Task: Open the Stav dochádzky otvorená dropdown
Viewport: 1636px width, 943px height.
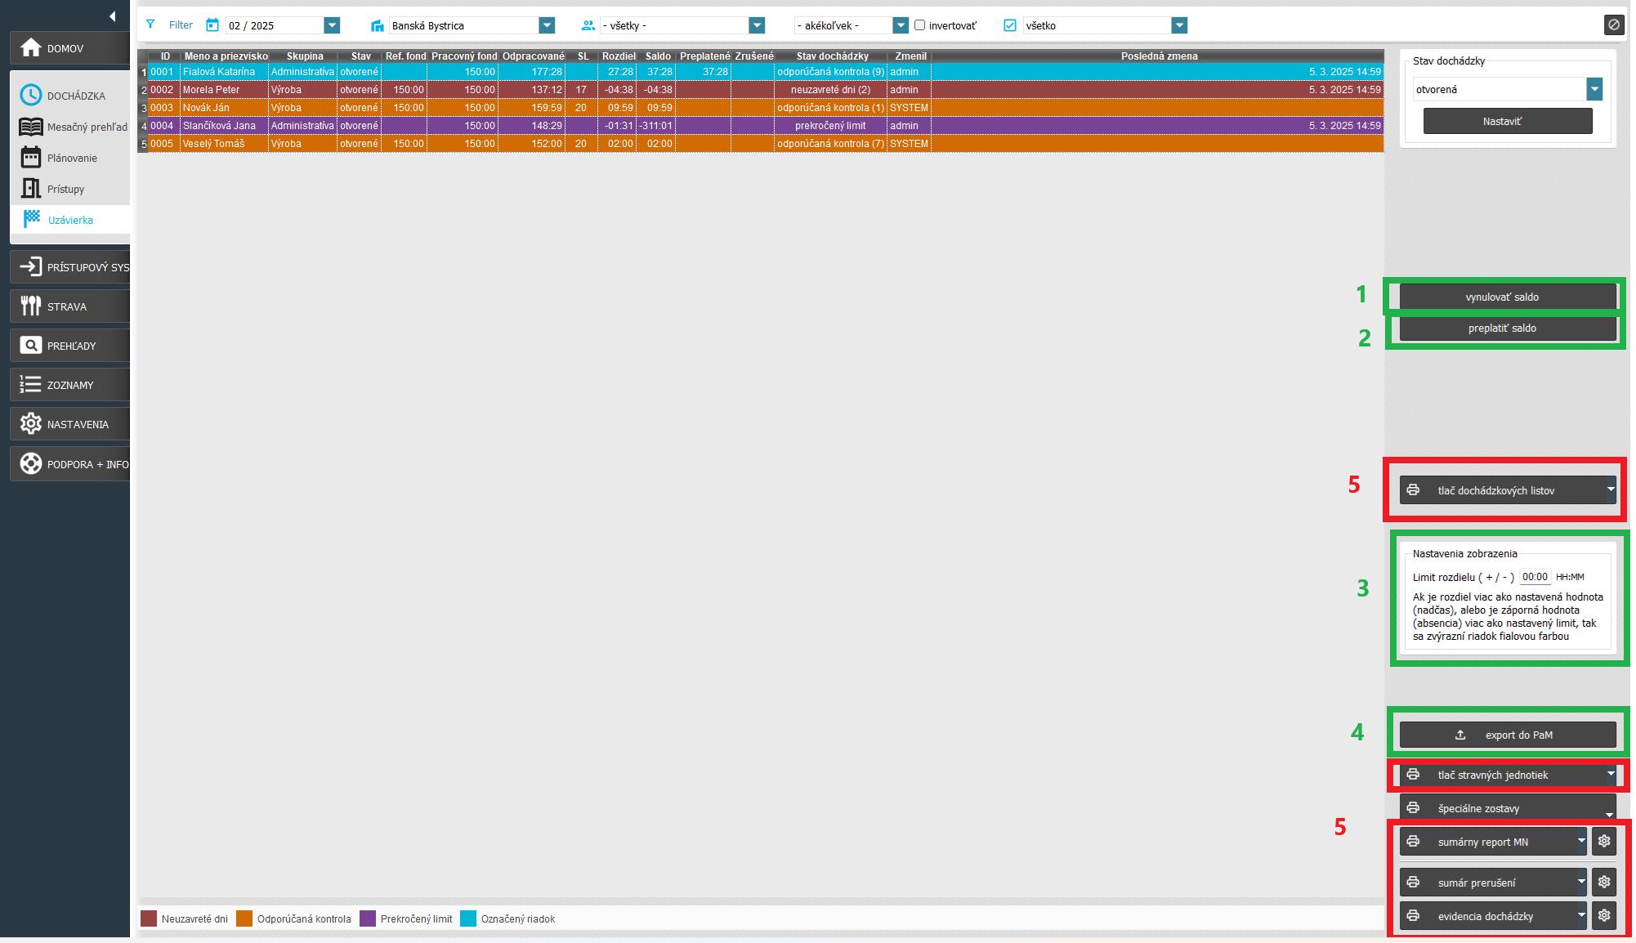Action: 1594,89
